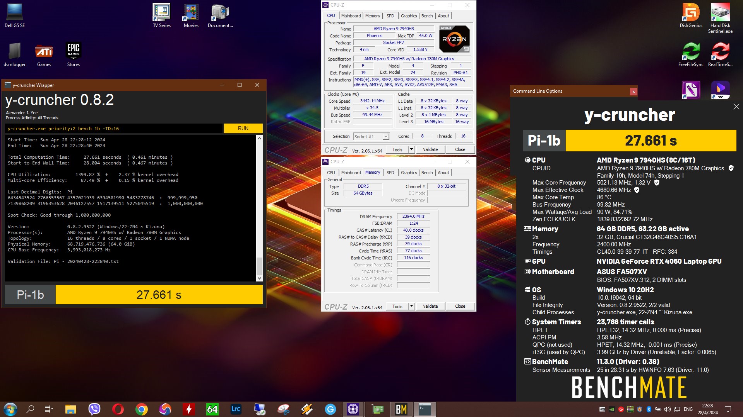Open Lightroom Classic from taskbar
Image resolution: width=743 pixels, height=417 pixels.
[x=236, y=409]
